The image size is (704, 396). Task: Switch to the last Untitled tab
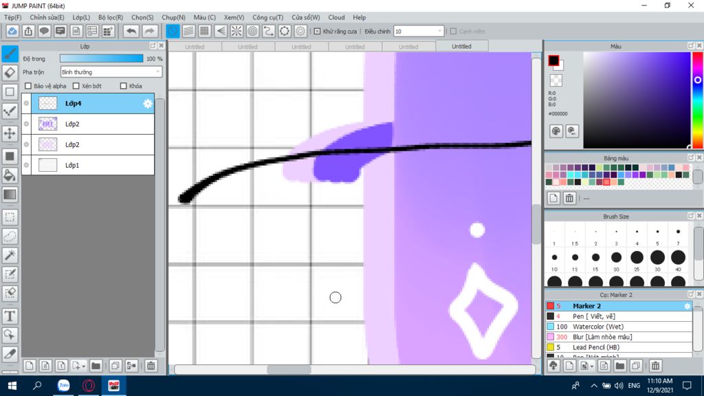pyautogui.click(x=461, y=46)
